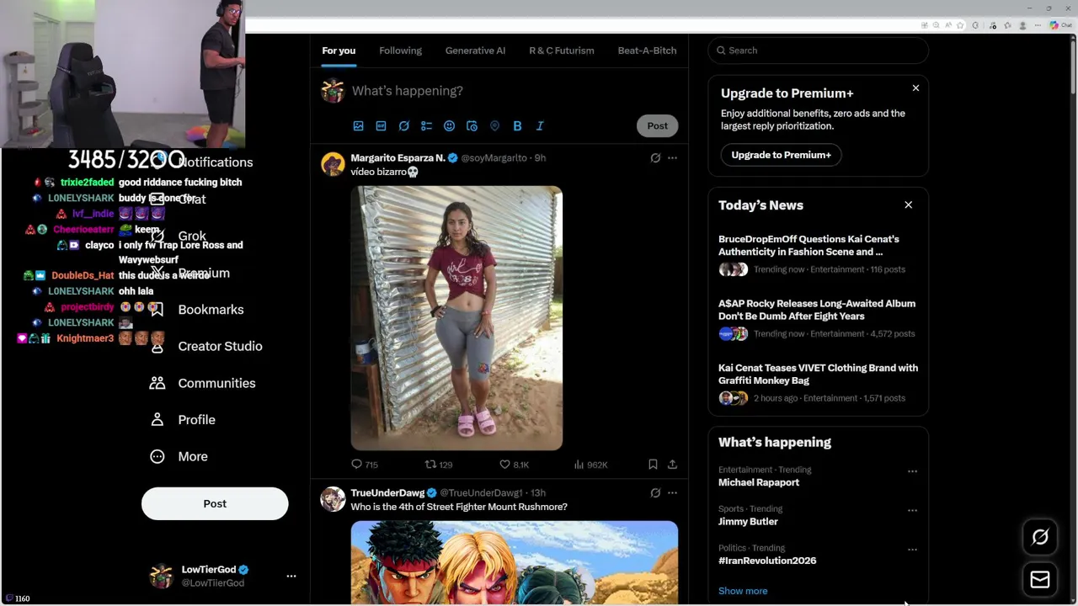Open options for Michael Rapaport trend
Image resolution: width=1078 pixels, height=606 pixels.
point(912,471)
